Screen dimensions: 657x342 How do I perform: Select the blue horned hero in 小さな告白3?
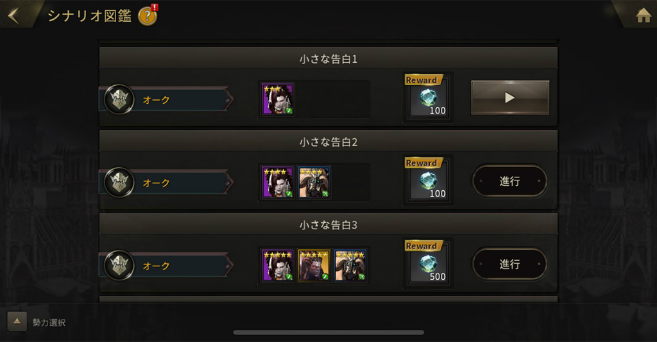pyautogui.click(x=350, y=266)
